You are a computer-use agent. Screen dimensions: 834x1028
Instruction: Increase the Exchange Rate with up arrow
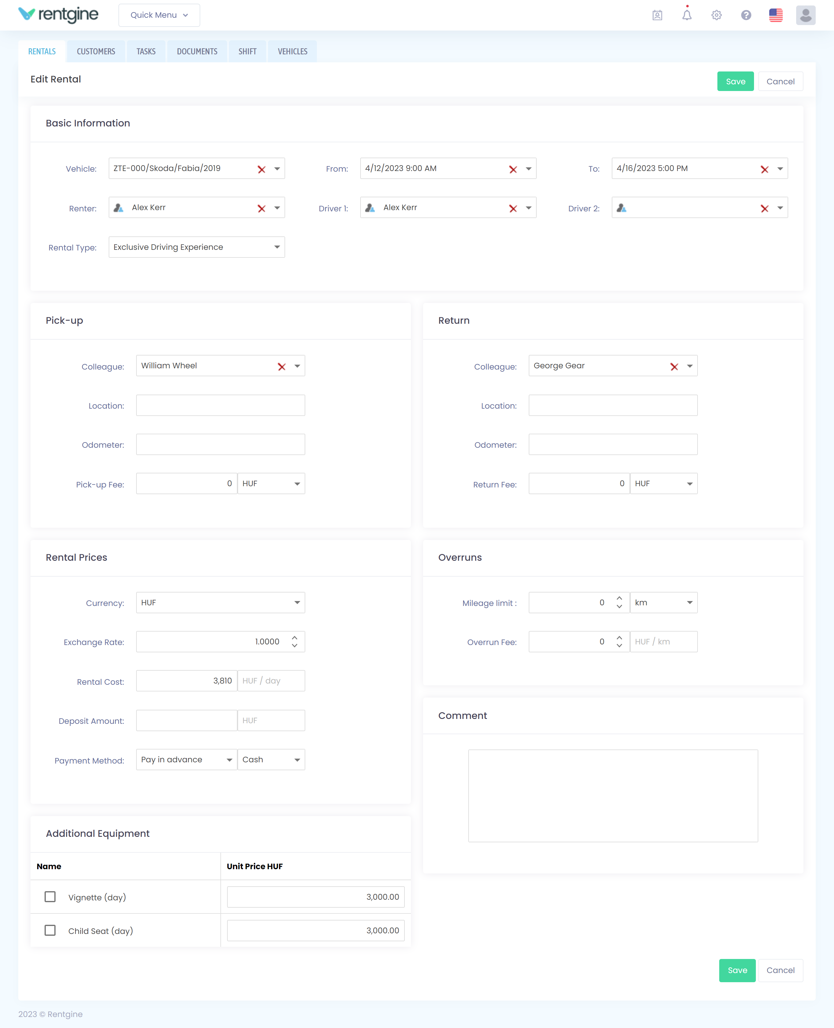click(x=295, y=638)
